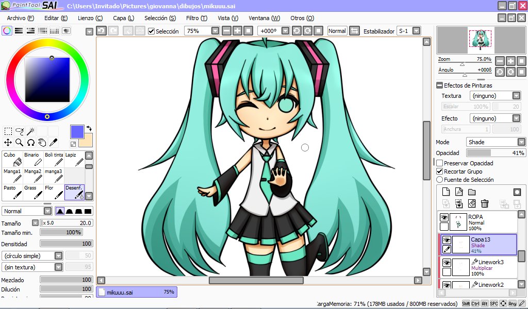Image resolution: width=528 pixels, height=309 pixels.
Task: Create a new normal layer
Action: point(446,192)
